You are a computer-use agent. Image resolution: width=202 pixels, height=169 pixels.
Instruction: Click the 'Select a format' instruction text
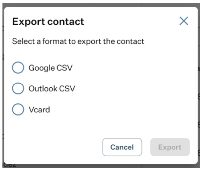78,42
